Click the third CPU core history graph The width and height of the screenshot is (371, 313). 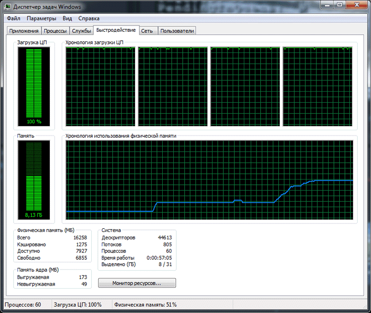tap(245, 86)
